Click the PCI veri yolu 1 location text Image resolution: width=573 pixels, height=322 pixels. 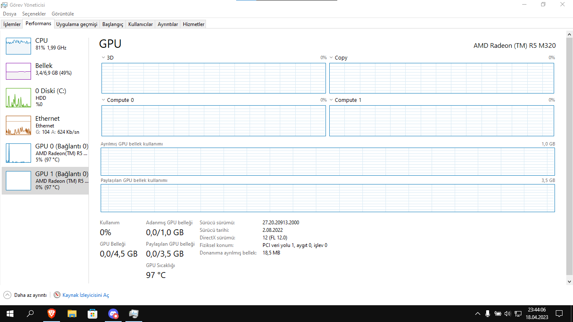295,245
